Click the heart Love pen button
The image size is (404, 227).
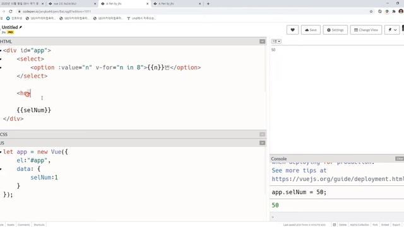tap(292, 30)
